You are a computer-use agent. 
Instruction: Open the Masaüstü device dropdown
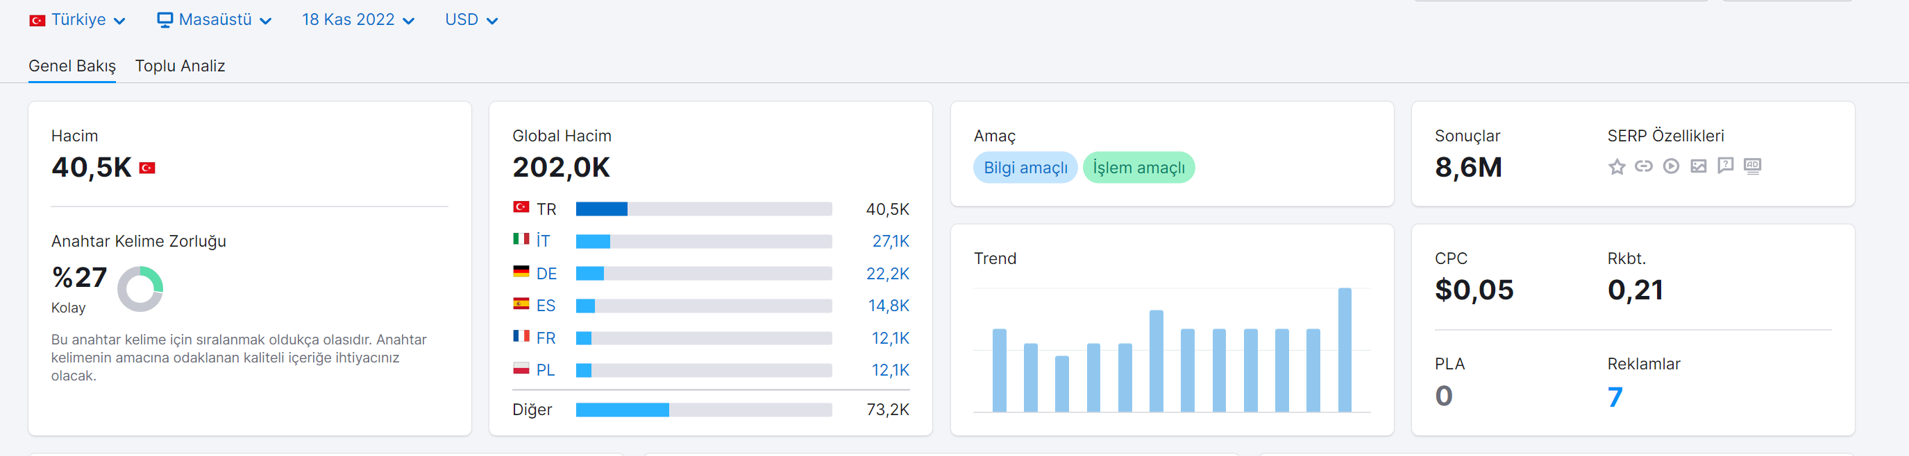tap(215, 20)
